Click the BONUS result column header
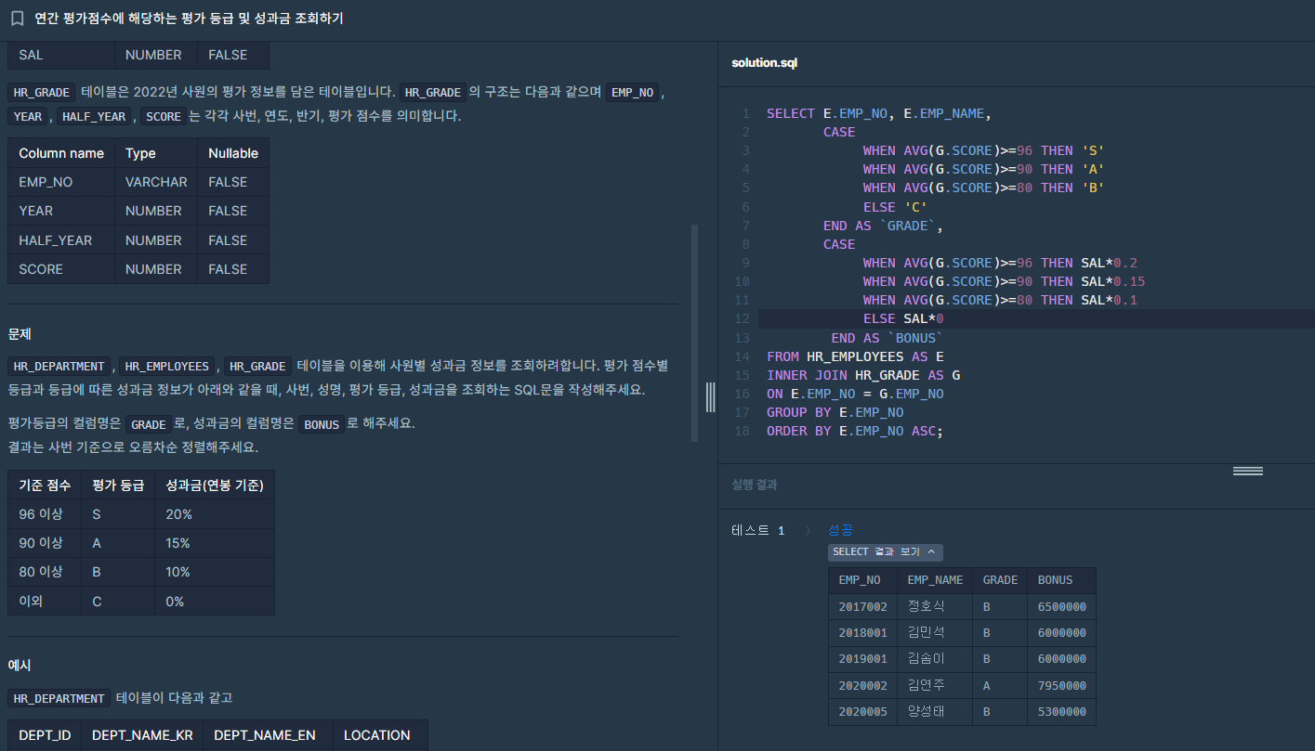 click(1061, 580)
